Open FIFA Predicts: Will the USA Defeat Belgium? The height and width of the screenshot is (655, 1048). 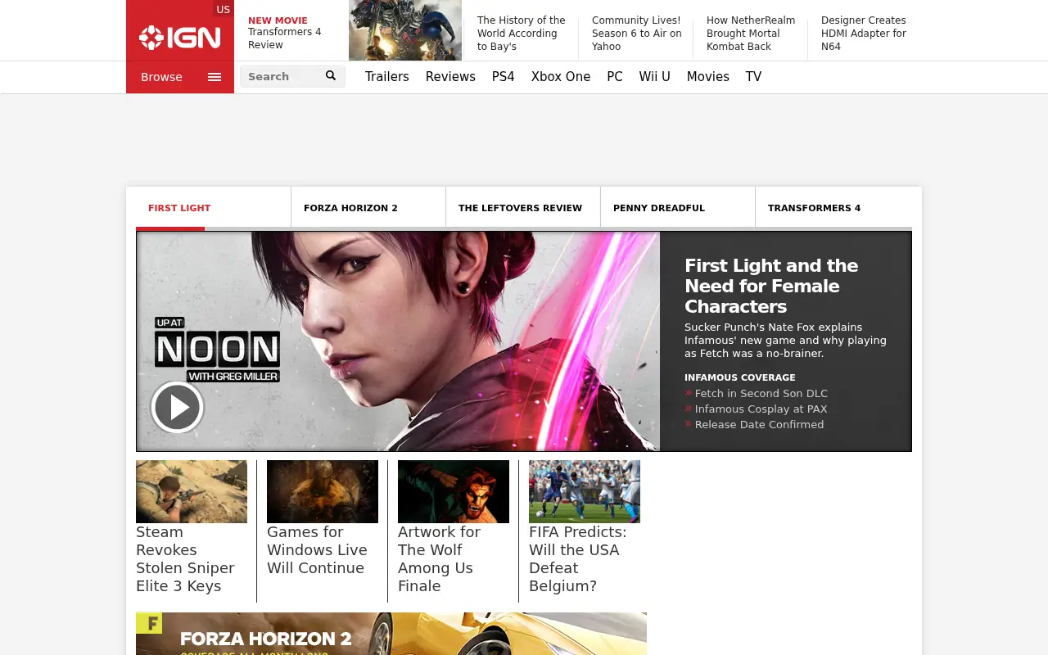(578, 559)
